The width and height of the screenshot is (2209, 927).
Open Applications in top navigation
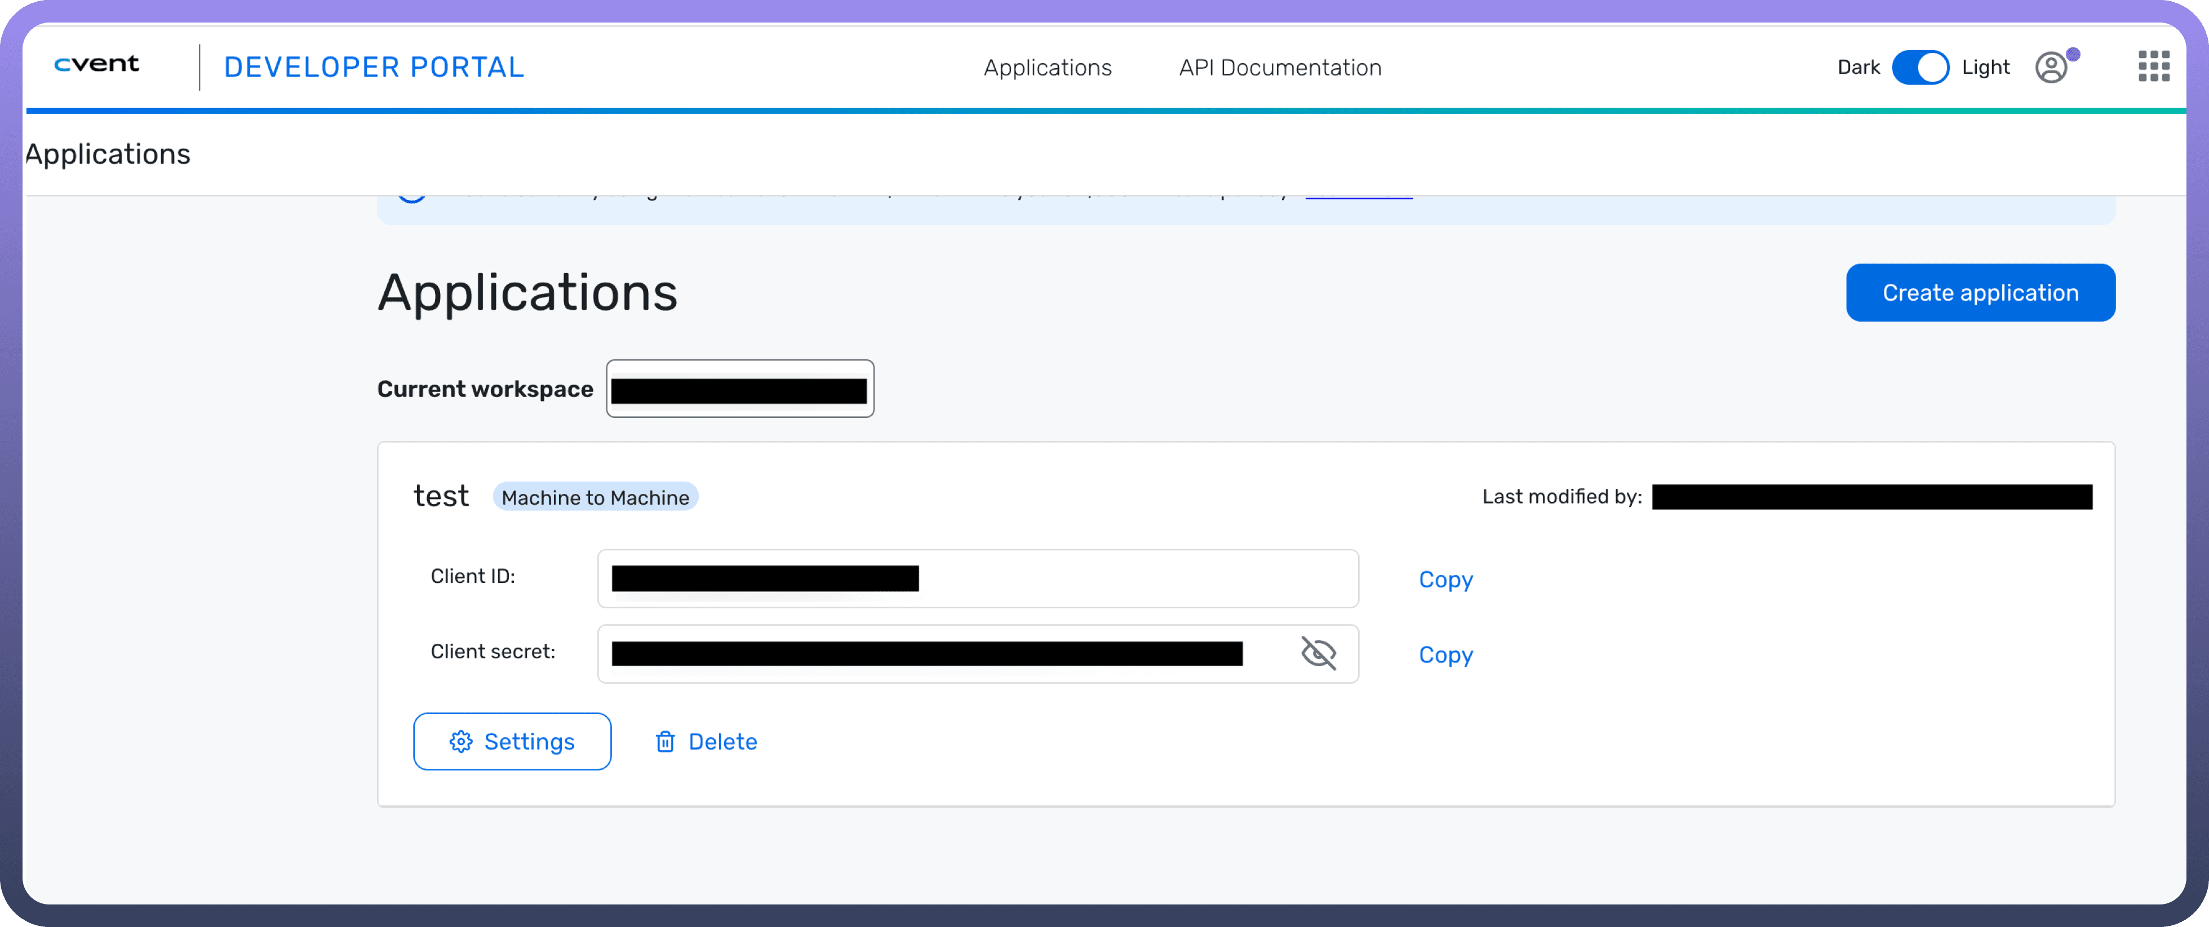tap(1047, 68)
